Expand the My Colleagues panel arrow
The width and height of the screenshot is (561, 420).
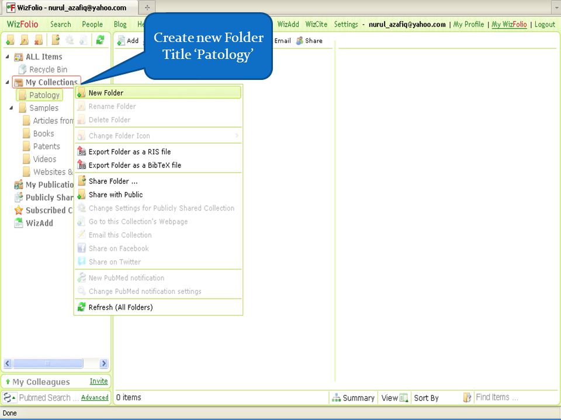8,381
